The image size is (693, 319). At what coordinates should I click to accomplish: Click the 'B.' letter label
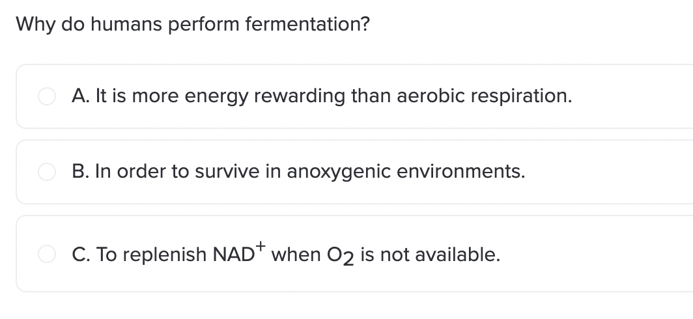[81, 171]
